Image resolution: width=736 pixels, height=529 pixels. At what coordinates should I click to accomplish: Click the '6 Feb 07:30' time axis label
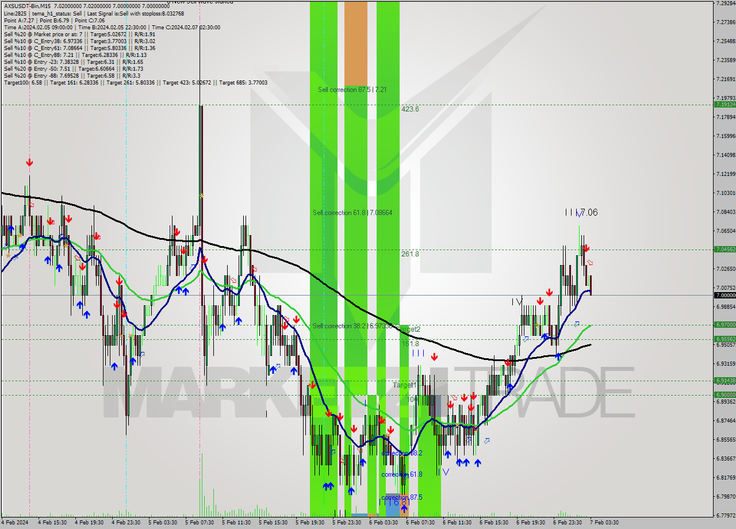pyautogui.click(x=420, y=523)
